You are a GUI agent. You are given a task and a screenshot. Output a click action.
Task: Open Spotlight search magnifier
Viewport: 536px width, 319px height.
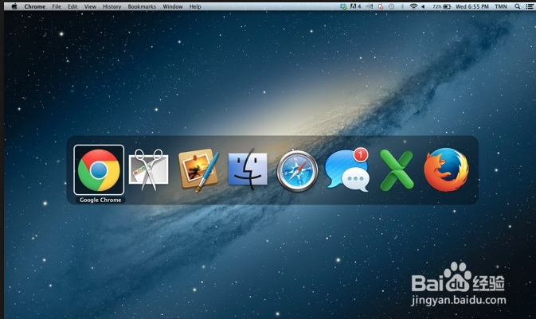pyautogui.click(x=518, y=6)
